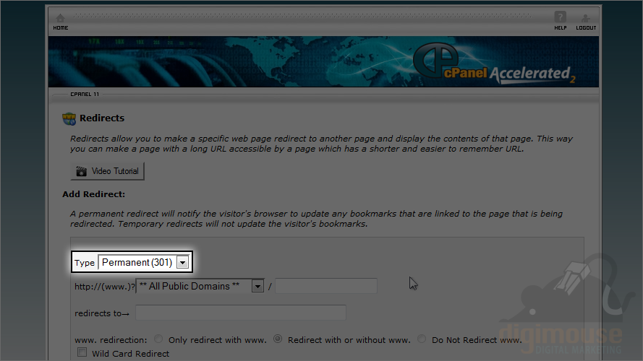Image resolution: width=643 pixels, height=361 pixels.
Task: Focus the redirects to URL field
Action: [241, 313]
